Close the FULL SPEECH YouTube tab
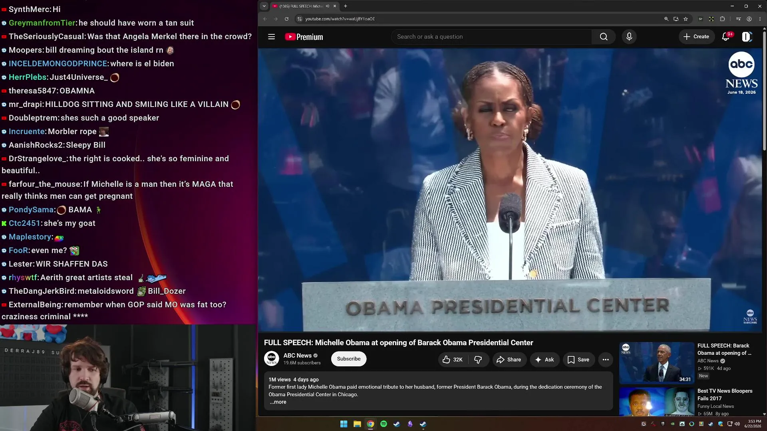This screenshot has height=431, width=767. coord(335,6)
